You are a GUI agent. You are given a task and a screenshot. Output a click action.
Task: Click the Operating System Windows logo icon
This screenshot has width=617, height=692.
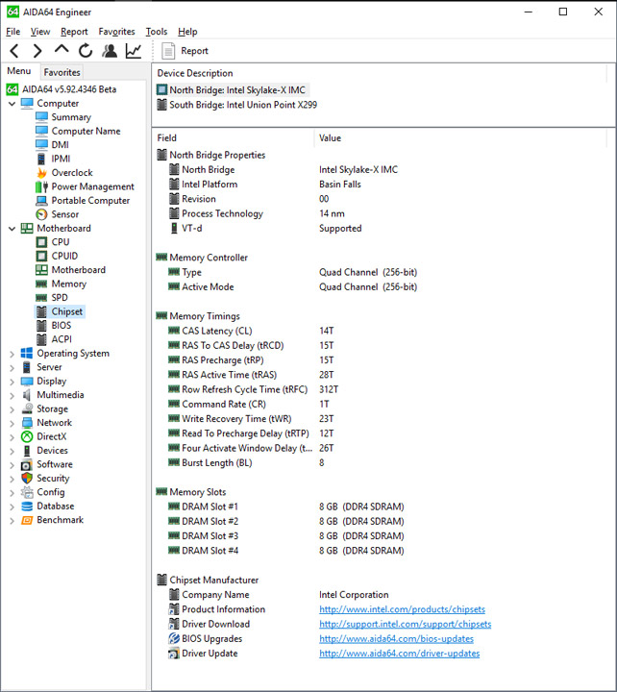(27, 354)
